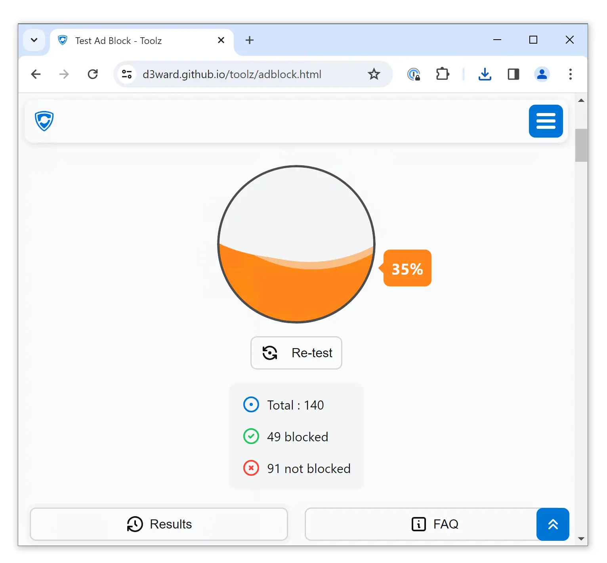This screenshot has width=607, height=563.
Task: Go forward in browser history
Action: point(64,74)
